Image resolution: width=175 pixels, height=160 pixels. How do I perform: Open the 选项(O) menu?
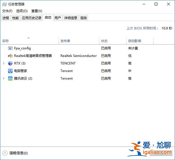click(x=22, y=11)
